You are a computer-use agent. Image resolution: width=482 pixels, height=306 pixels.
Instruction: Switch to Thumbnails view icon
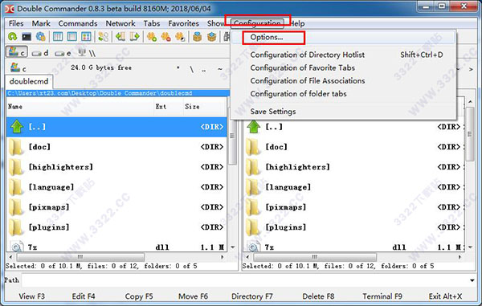[x=86, y=37]
